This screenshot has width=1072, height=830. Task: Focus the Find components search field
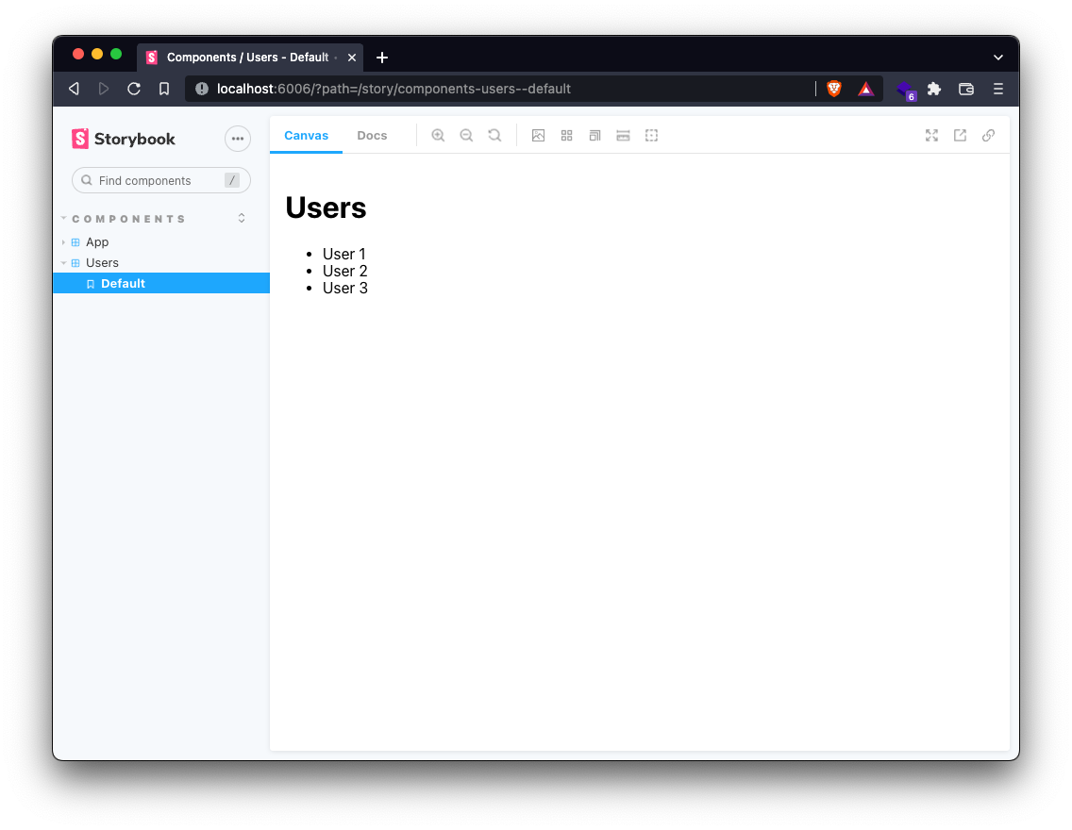pyautogui.click(x=160, y=180)
